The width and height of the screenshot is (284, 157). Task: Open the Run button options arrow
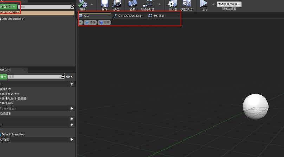(x=213, y=5)
